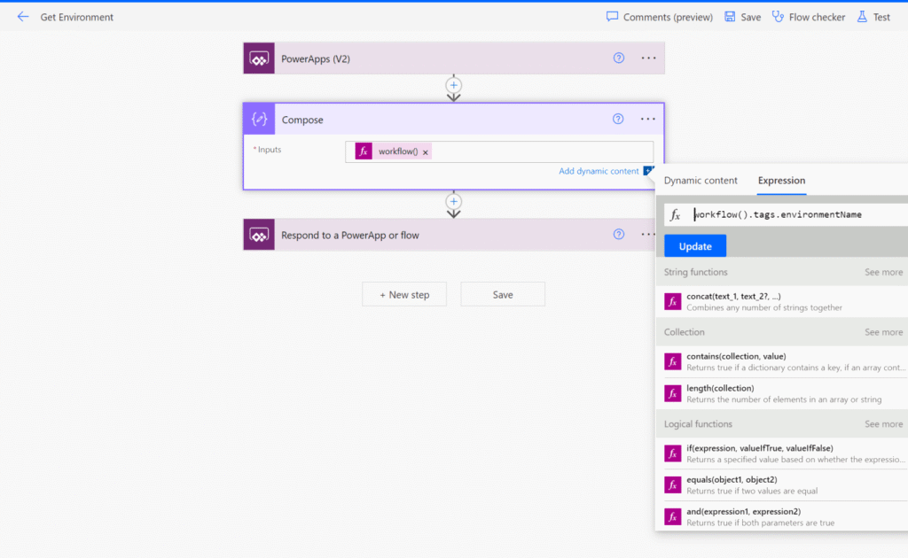Click Respond to a PowerApp icon

click(259, 235)
